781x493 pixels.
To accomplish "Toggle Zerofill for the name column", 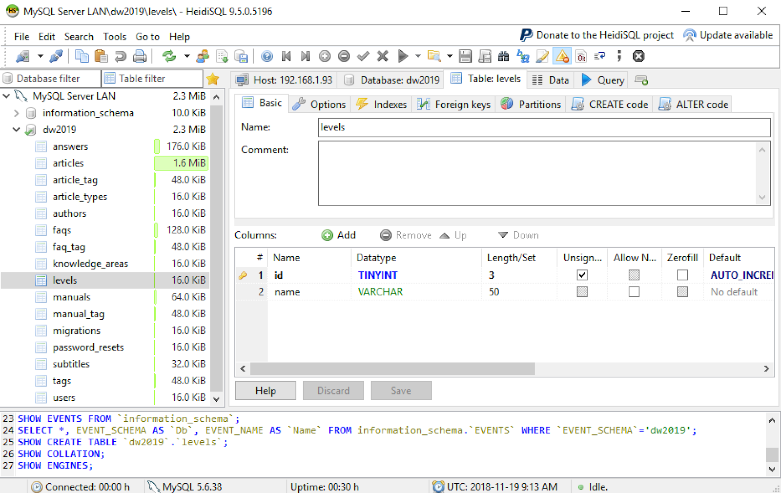I will click(x=682, y=292).
